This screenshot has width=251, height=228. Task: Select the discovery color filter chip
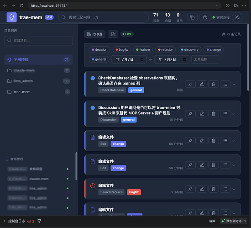tap(189, 50)
